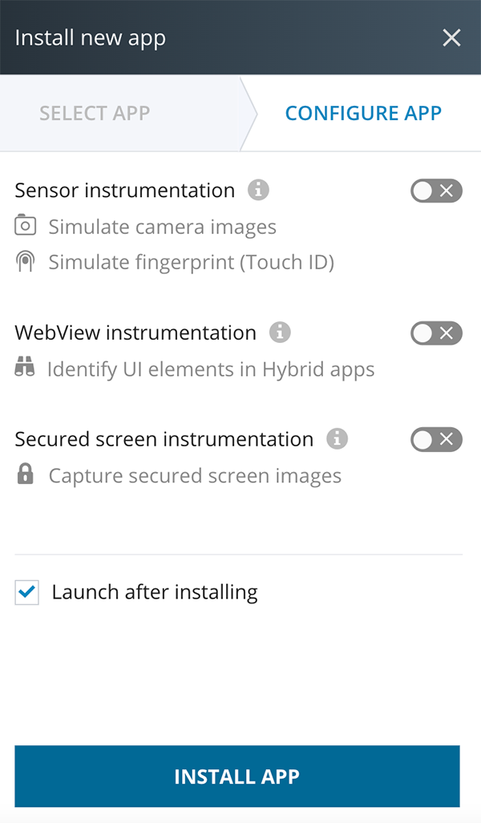481x823 pixels.
Task: Uncheck Launch after installing
Action: (26, 591)
